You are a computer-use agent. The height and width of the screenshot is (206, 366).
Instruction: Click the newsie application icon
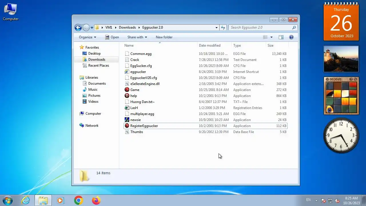(127, 120)
